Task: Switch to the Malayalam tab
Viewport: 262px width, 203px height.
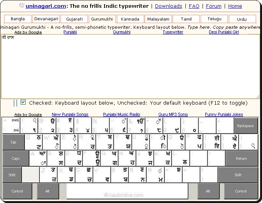Action: pyautogui.click(x=158, y=19)
